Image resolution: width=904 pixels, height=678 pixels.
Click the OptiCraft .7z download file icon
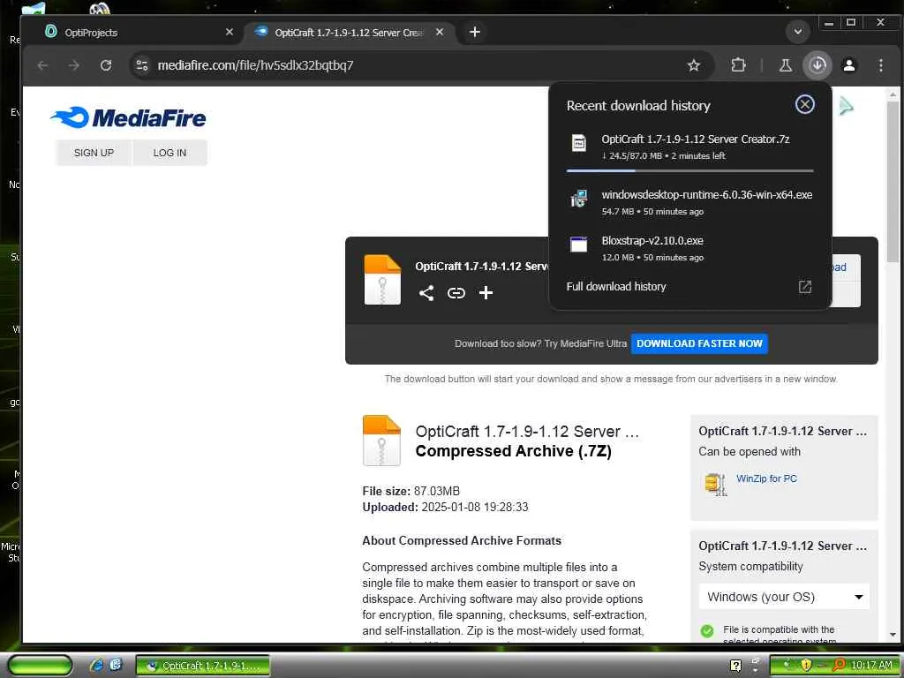579,142
